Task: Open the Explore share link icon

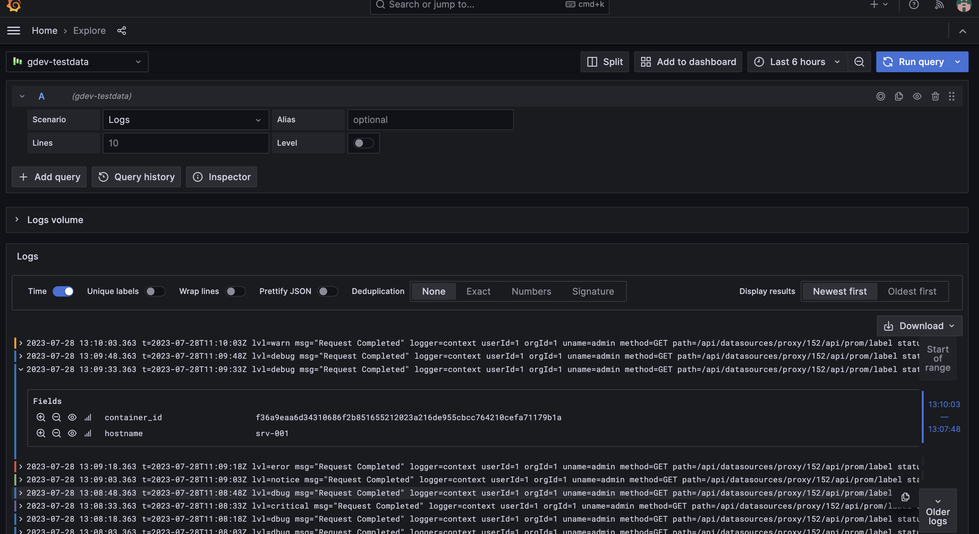Action: click(122, 30)
